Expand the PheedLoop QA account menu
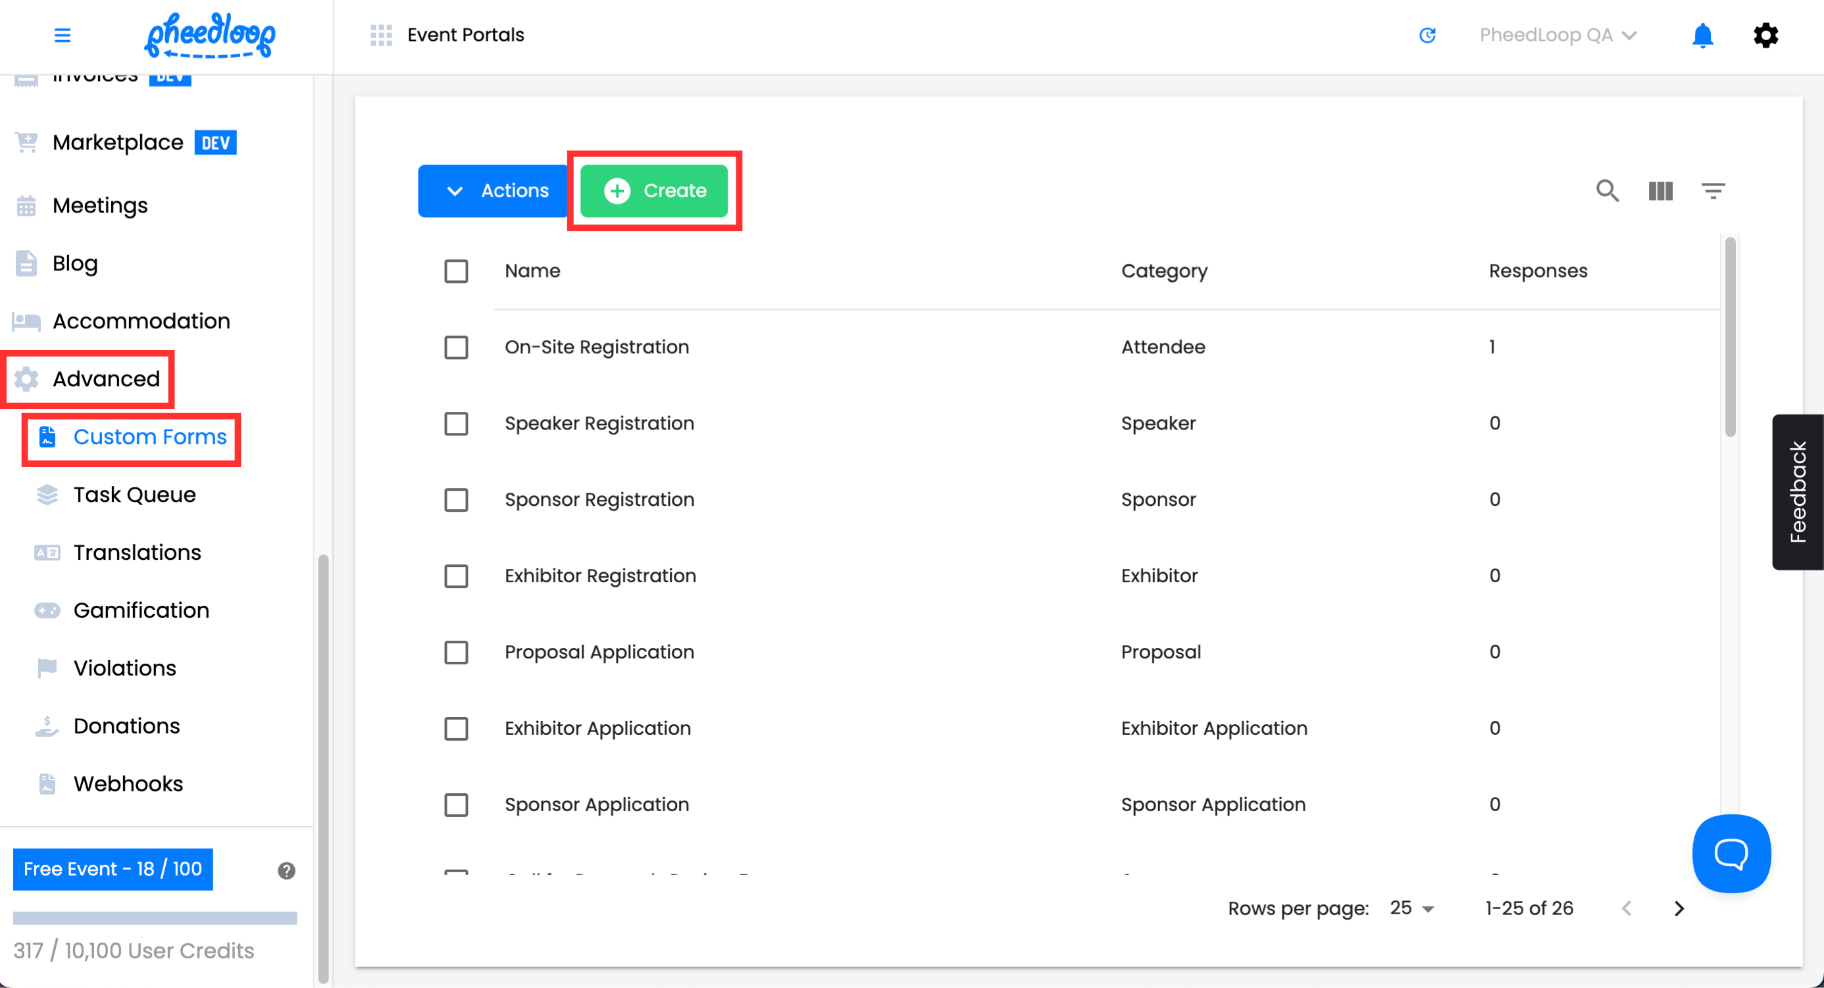Viewport: 1824px width, 988px height. tap(1557, 35)
